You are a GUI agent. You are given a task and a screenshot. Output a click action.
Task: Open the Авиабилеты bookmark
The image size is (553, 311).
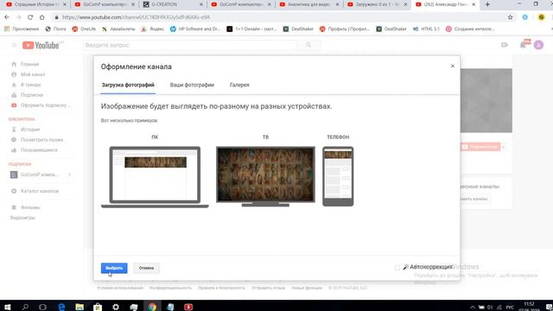(118, 29)
